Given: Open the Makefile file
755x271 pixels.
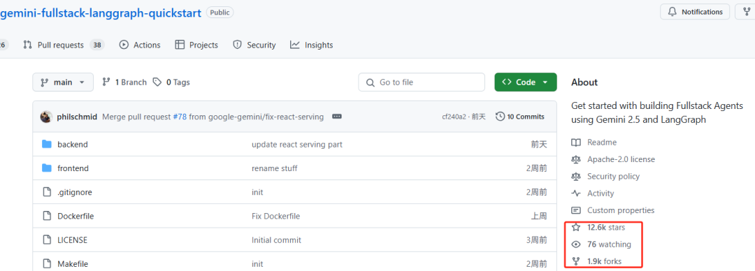Looking at the screenshot, I should click(x=73, y=264).
